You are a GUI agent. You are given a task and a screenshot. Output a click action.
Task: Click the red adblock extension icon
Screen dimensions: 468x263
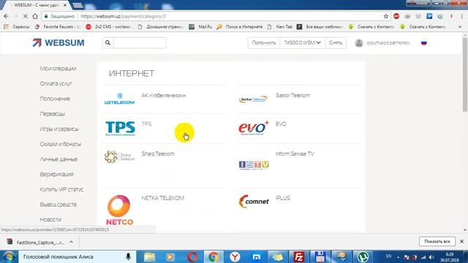pos(396,16)
